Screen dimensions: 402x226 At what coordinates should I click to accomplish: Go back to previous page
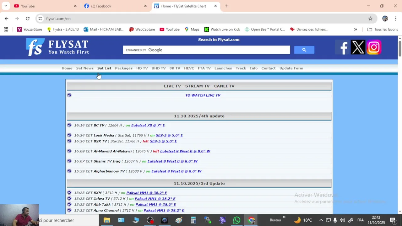7,19
